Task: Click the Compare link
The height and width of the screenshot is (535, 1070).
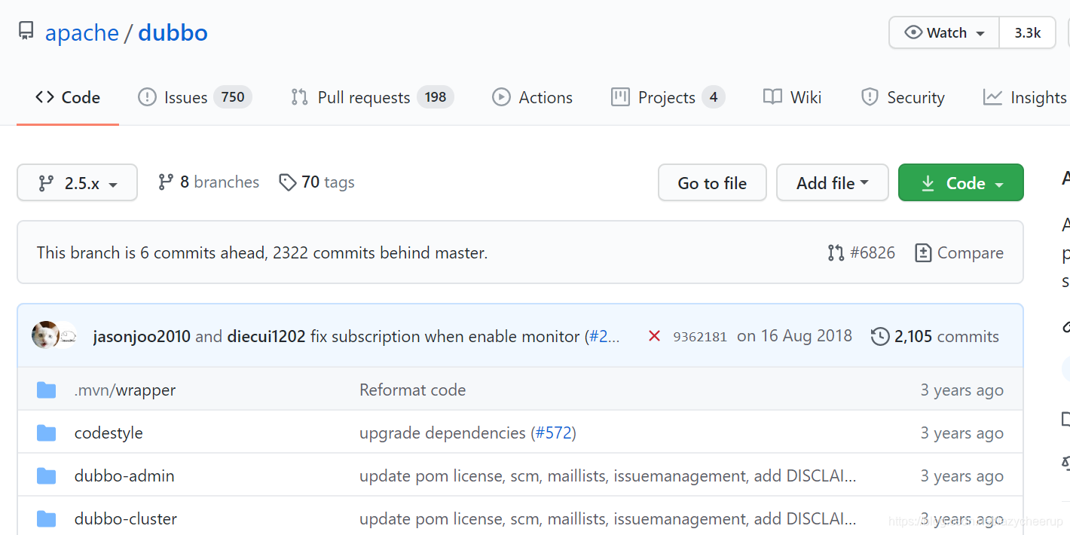Action: [959, 252]
